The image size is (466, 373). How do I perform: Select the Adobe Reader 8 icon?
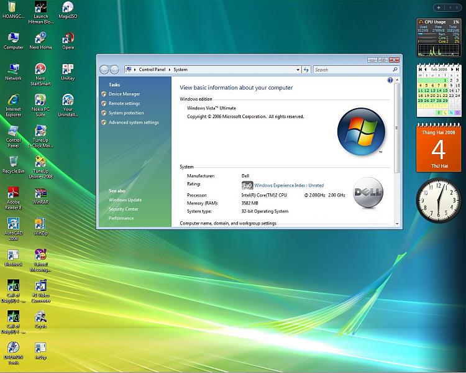[x=13, y=193]
